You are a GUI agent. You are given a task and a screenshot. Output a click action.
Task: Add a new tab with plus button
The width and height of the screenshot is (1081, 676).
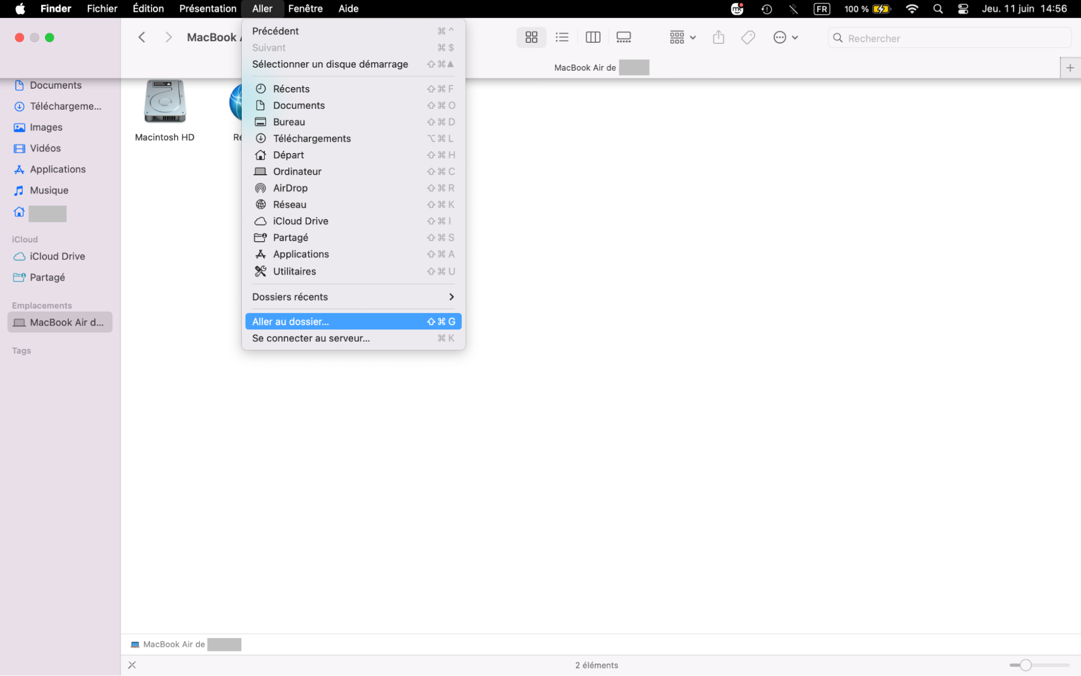[1070, 68]
